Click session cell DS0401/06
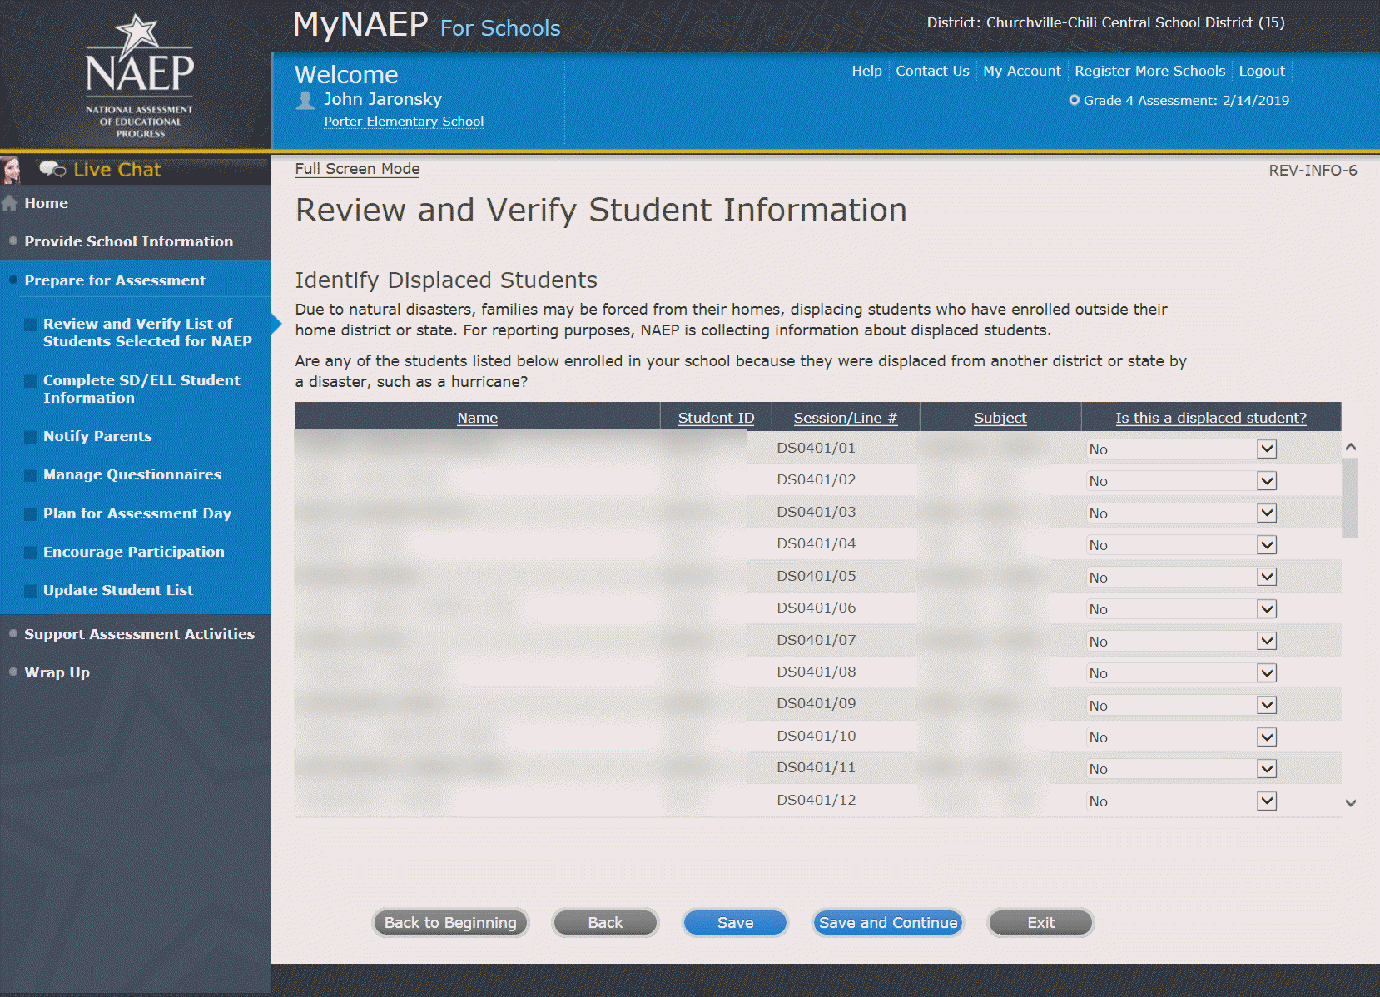 point(817,608)
